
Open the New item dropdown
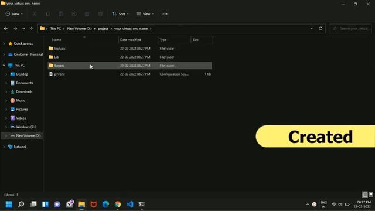click(x=14, y=14)
